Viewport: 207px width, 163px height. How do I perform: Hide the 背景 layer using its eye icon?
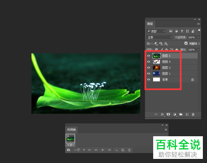(x=149, y=79)
